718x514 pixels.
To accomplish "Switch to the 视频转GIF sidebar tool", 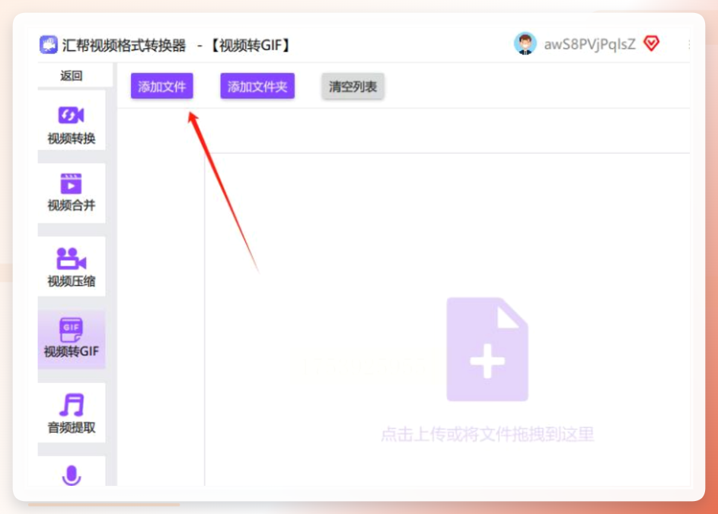I will (x=72, y=339).
